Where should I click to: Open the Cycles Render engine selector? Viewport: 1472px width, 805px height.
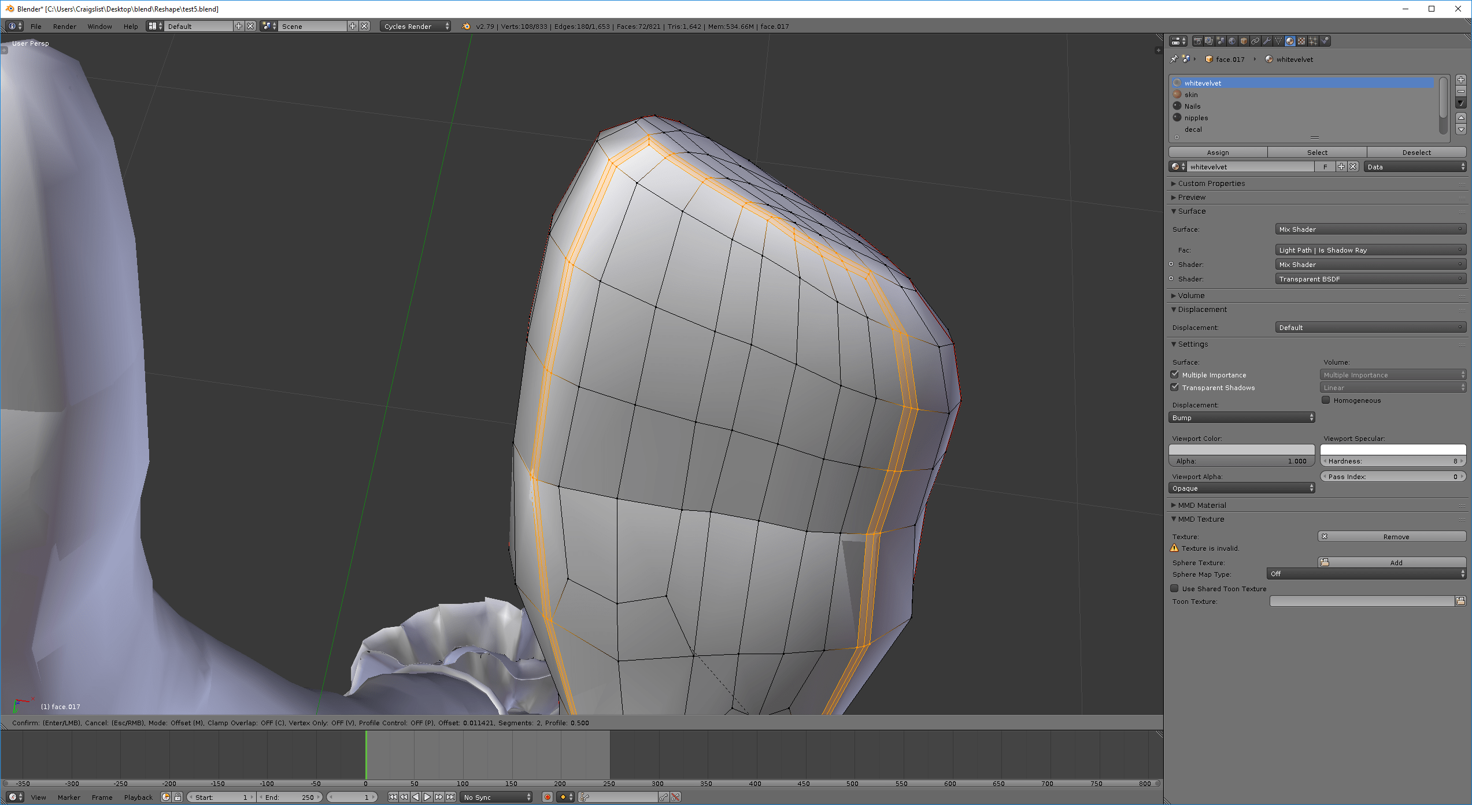point(415,26)
